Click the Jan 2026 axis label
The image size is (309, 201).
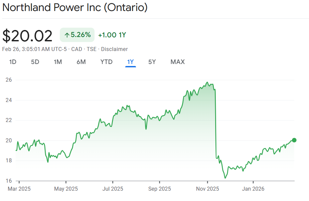click(x=253, y=189)
